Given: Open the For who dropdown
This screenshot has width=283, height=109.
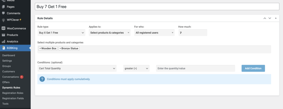Looking at the screenshot, I should click(x=154, y=33).
